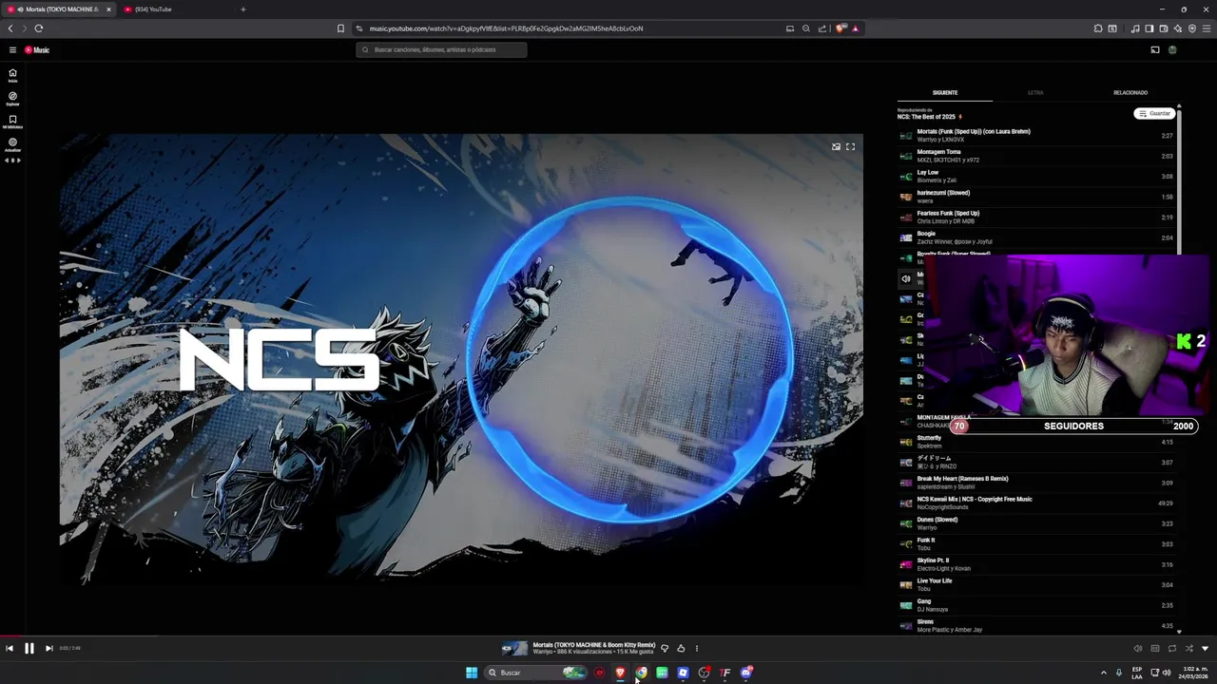Open Inicio in the left sidebar
Viewport: 1217px width, 684px height.
(x=12, y=75)
